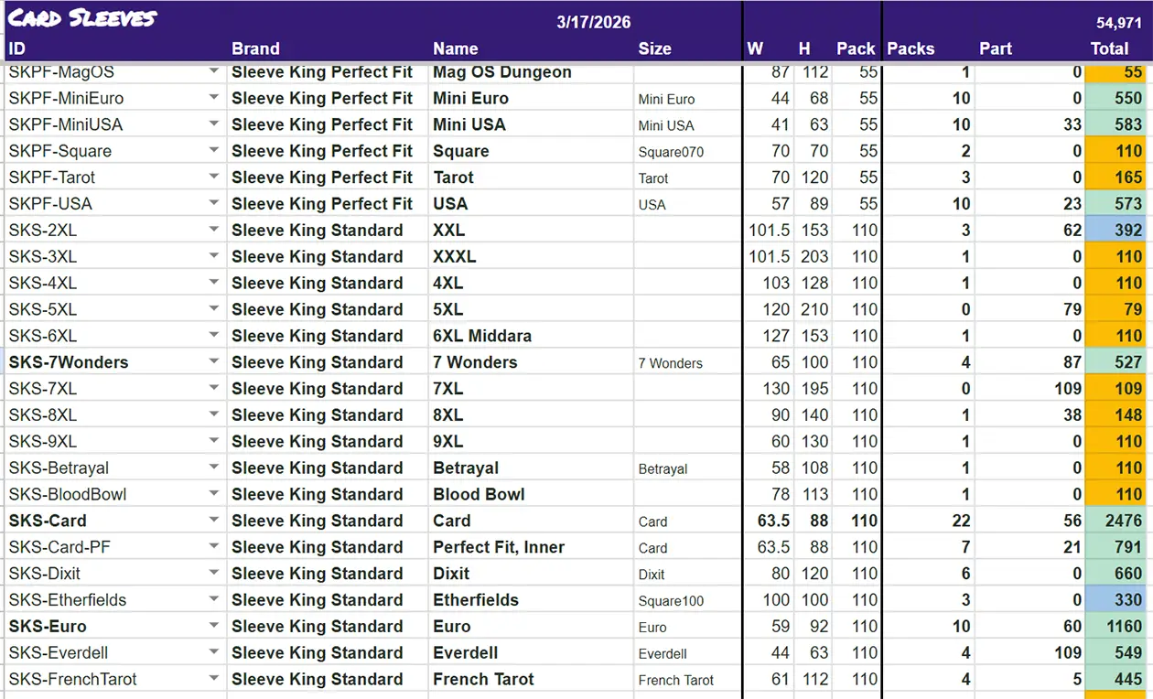Expand the ID dropdown on SKS-6XL row

point(214,336)
